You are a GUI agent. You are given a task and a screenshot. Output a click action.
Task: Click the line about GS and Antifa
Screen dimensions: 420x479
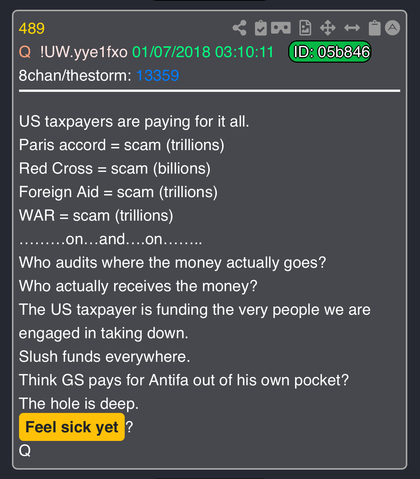tap(184, 380)
